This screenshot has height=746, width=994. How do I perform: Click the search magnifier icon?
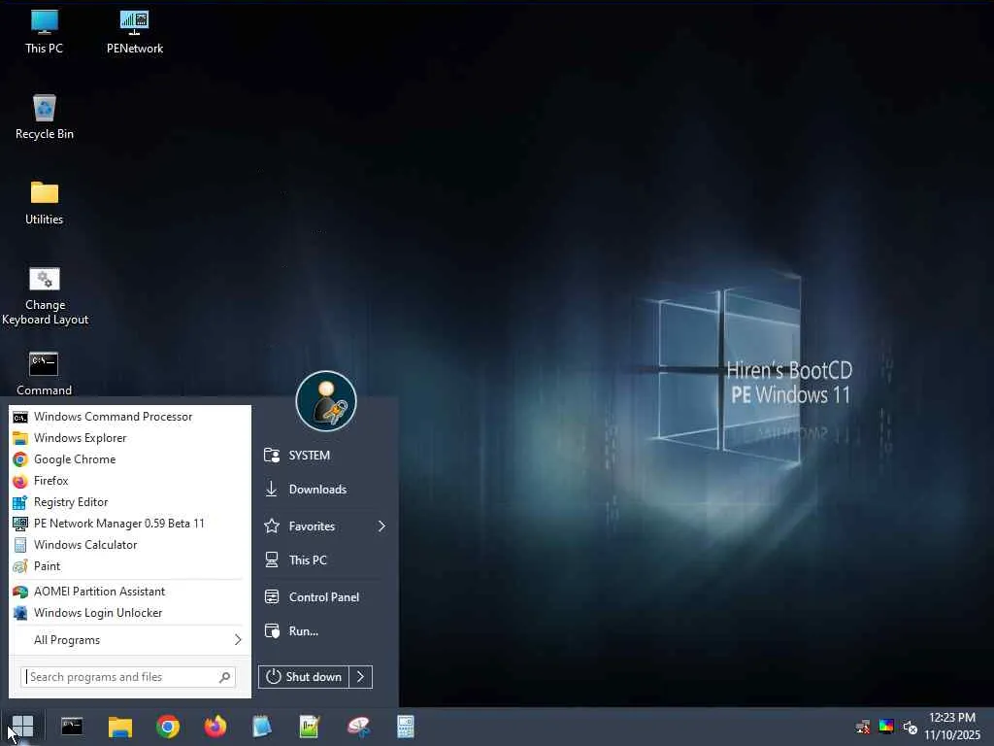[x=224, y=677]
